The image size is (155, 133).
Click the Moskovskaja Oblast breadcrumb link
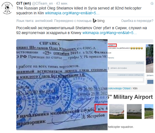(119, 88)
